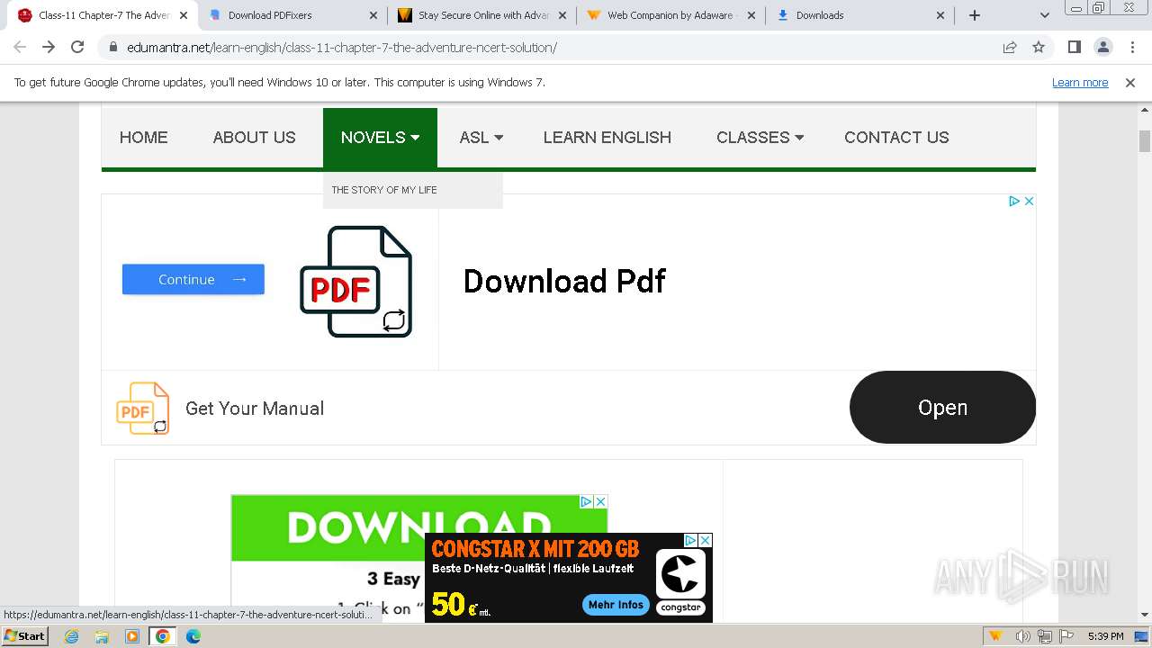Viewport: 1152px width, 648px height.
Task: Click the black Open button
Action: [x=942, y=407]
